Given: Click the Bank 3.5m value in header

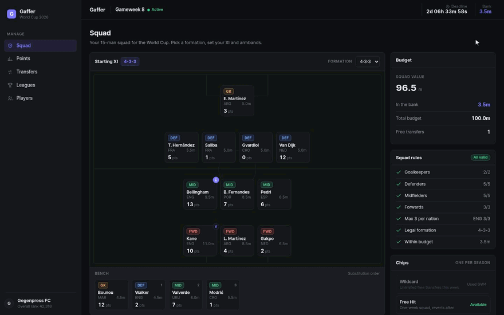Looking at the screenshot, I should pos(485,11).
